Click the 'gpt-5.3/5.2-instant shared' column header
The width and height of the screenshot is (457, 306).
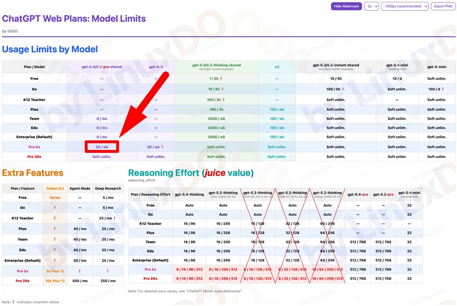tap(336, 67)
